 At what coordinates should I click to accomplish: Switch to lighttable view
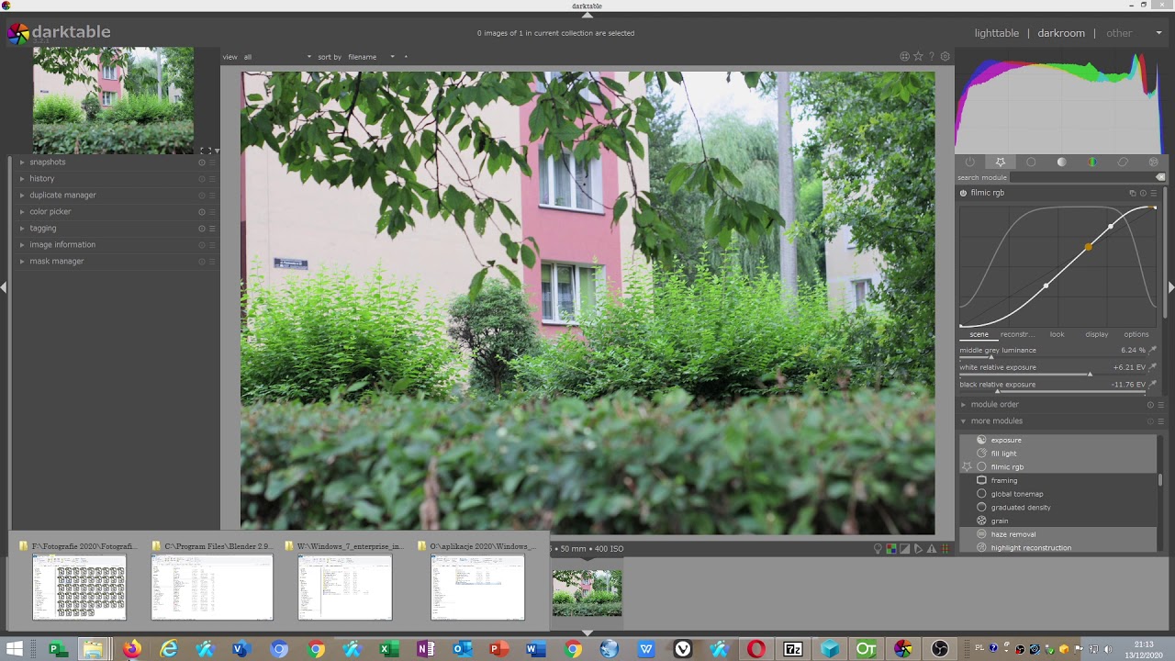(x=997, y=33)
